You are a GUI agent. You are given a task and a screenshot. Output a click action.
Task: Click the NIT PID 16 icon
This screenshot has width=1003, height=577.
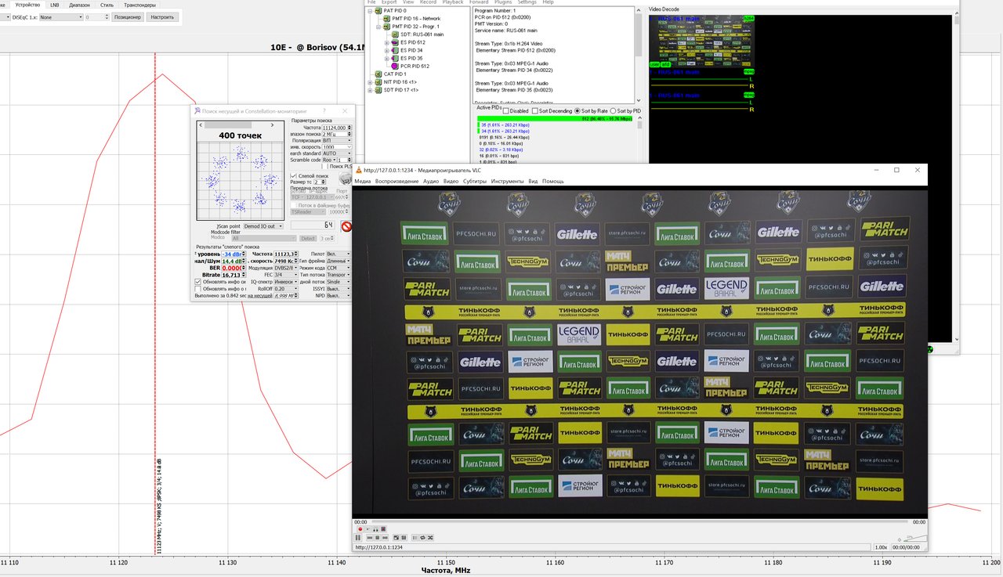point(378,82)
